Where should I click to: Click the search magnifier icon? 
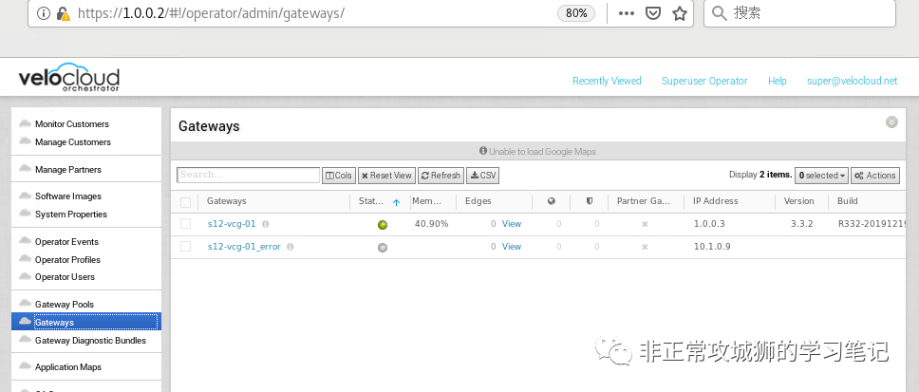pos(719,13)
